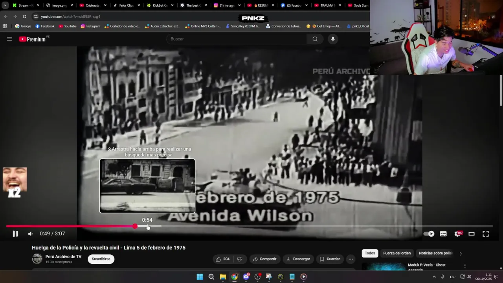The width and height of the screenshot is (503, 283).
Task: Open Snipping Tool from taskbar
Action: pos(269,277)
